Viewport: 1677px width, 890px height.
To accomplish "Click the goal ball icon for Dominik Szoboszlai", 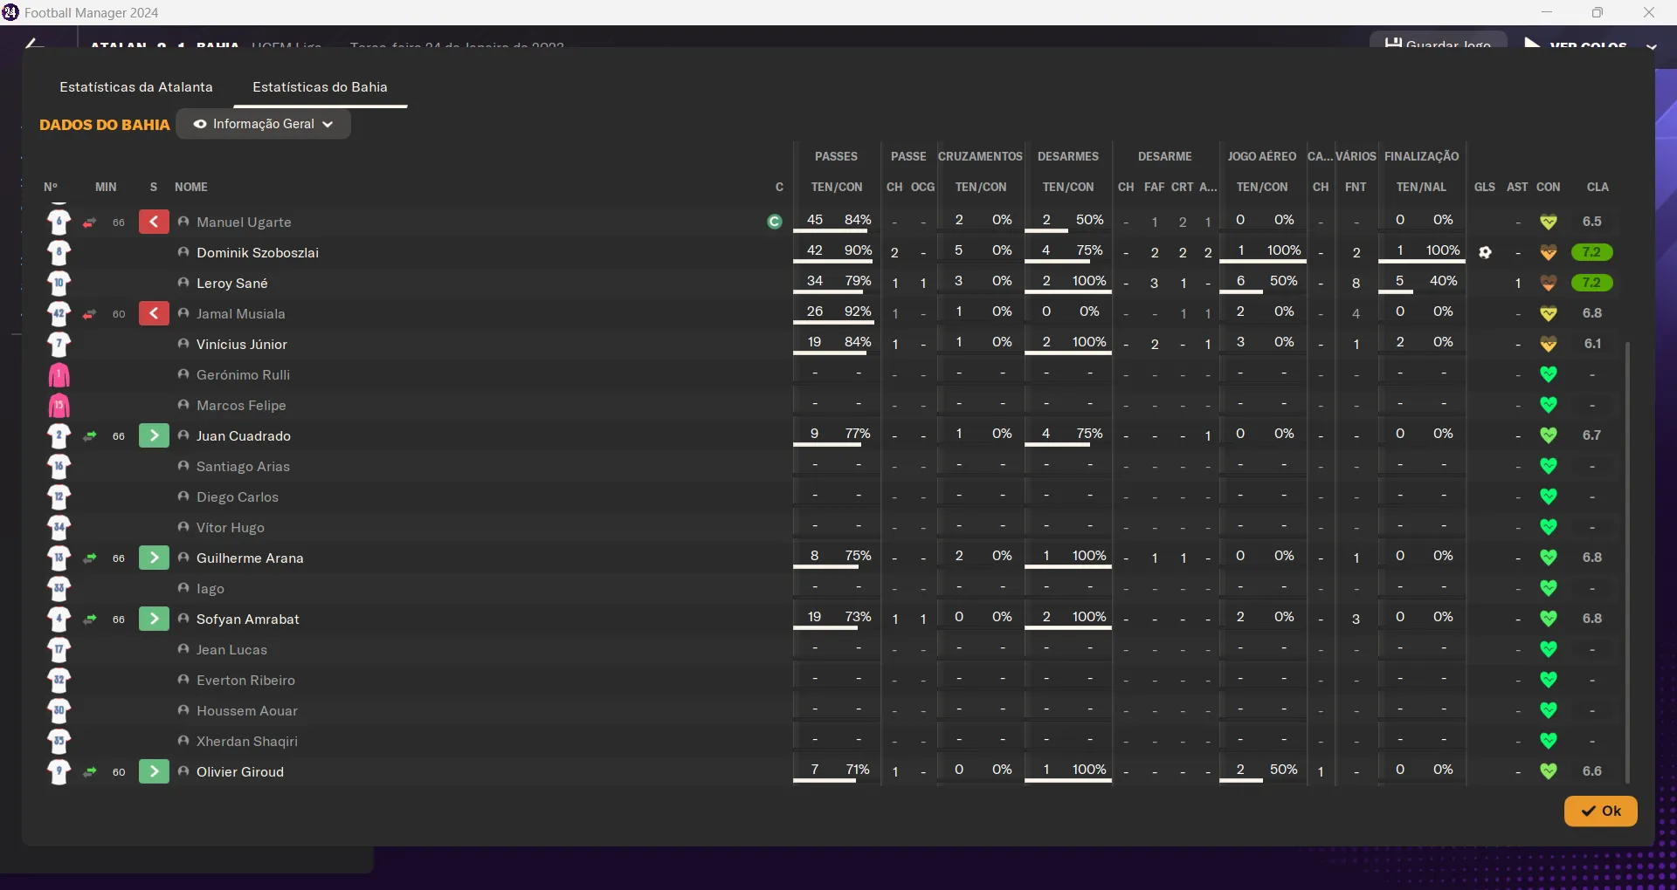I will pyautogui.click(x=1485, y=252).
